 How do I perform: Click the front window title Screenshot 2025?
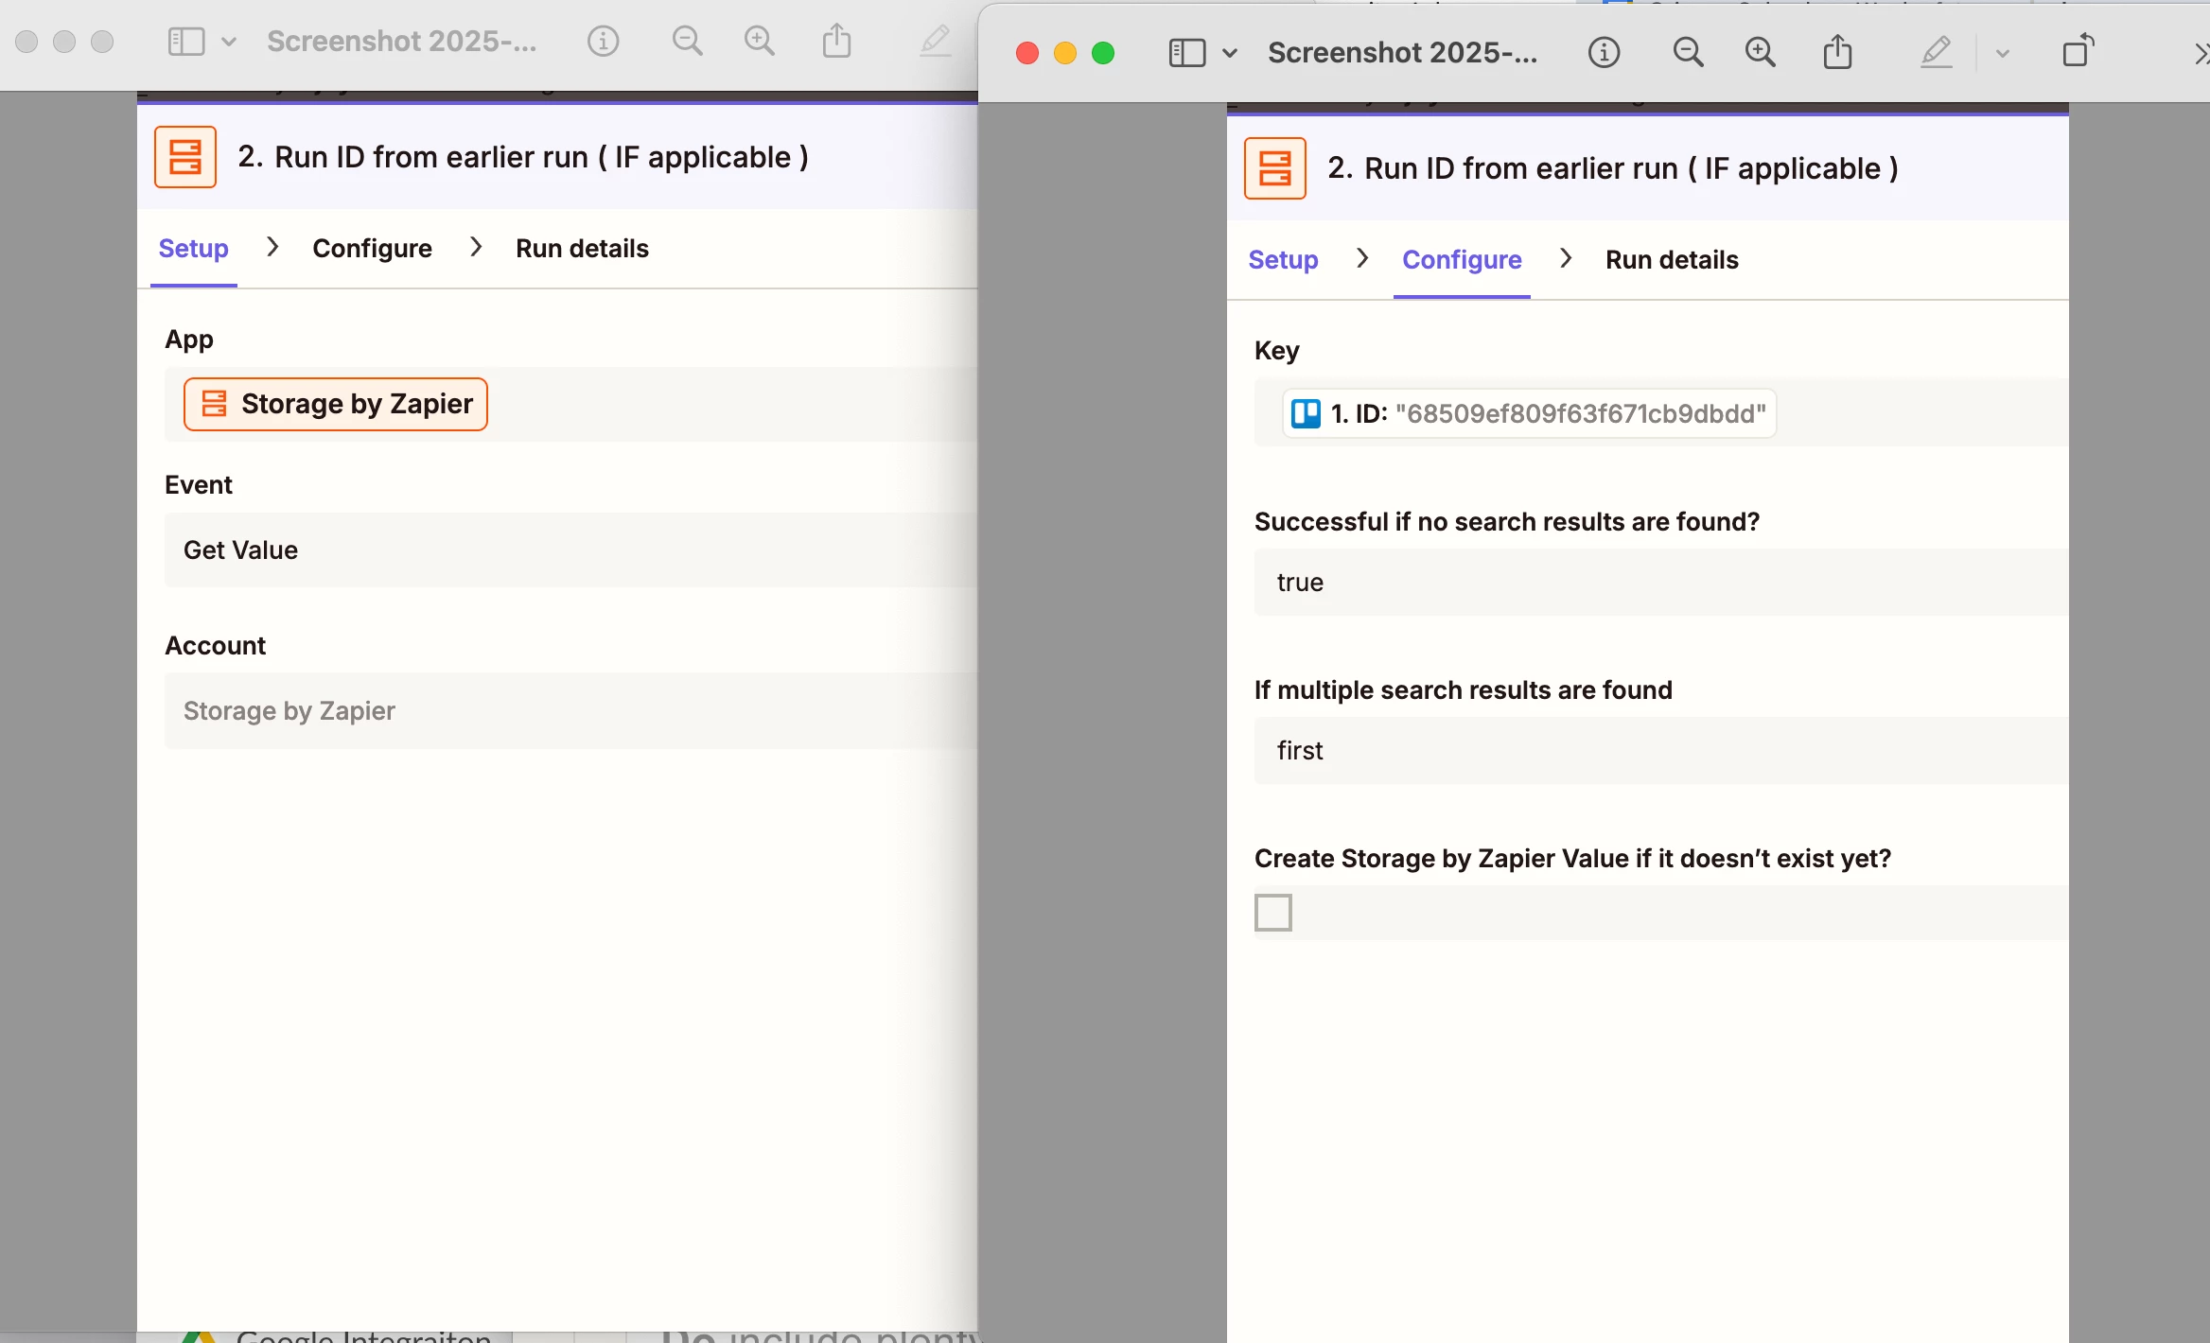(x=1402, y=53)
